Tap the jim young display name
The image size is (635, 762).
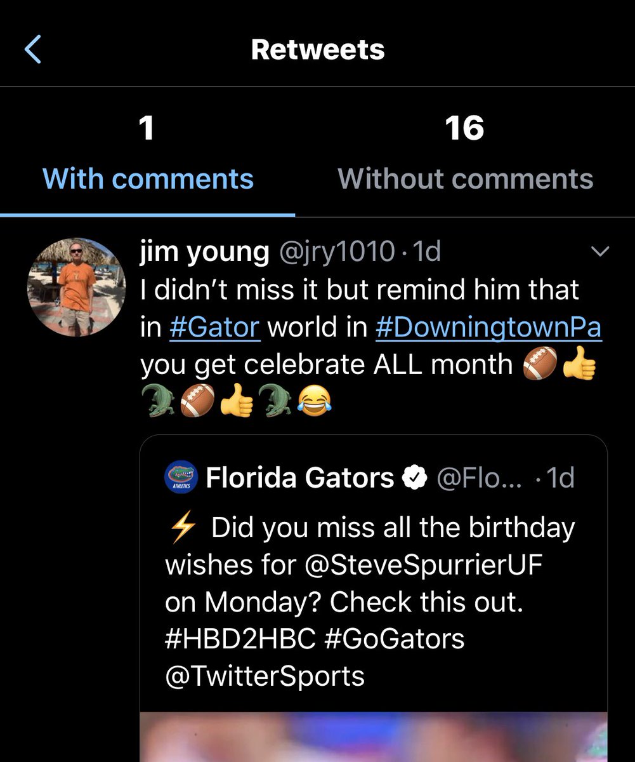coord(204,252)
